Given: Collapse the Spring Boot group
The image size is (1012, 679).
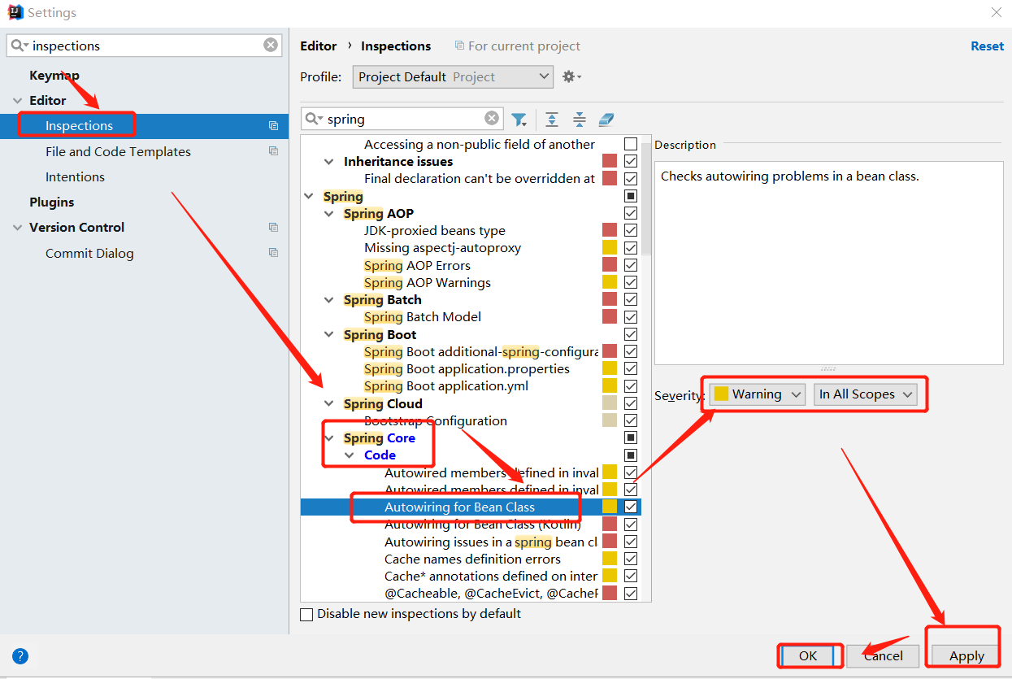Looking at the screenshot, I should [x=329, y=334].
